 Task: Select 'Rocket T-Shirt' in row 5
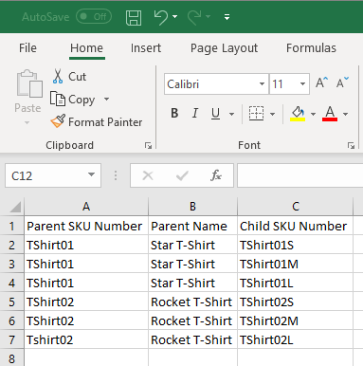[x=192, y=302]
